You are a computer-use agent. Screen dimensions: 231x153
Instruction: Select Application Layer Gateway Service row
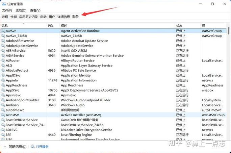[x=113, y=66]
